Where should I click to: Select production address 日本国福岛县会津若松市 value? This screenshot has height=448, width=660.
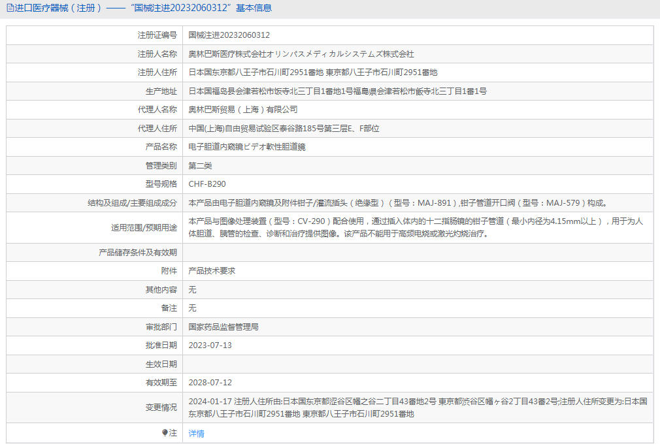337,91
